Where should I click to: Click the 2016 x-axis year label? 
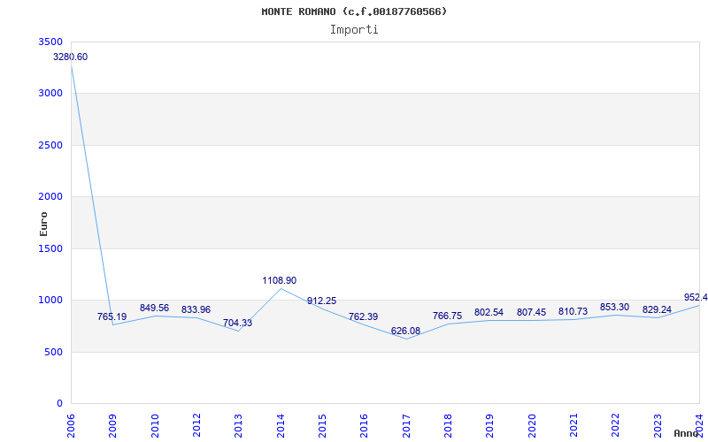click(x=364, y=426)
